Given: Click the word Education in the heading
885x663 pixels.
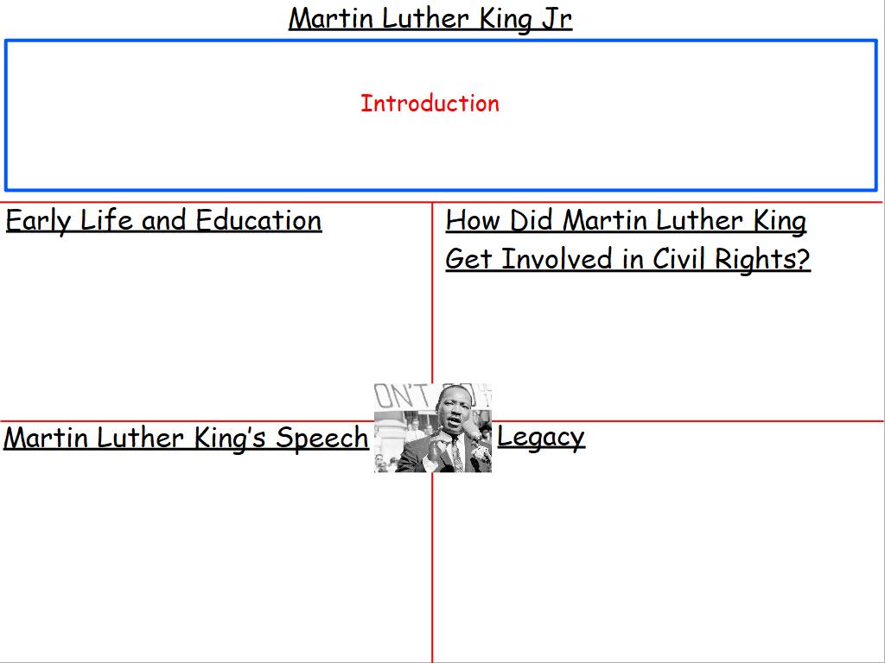Looking at the screenshot, I should point(258,221).
